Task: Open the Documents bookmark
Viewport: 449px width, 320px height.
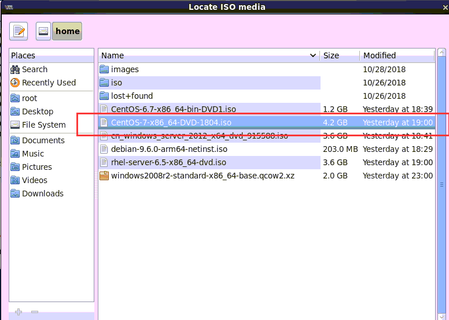Action: tap(43, 140)
